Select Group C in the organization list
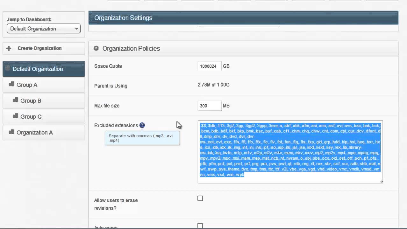The width and height of the screenshot is (407, 229). [x=31, y=117]
